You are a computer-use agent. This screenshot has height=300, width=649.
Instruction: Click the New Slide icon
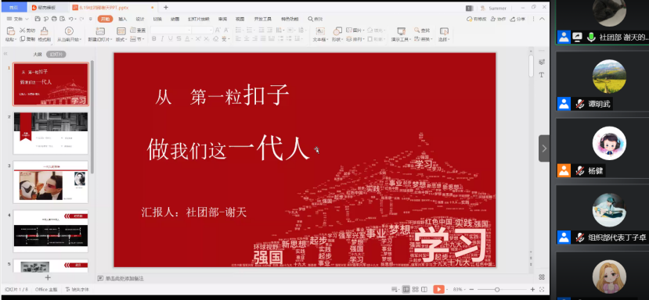coord(99,31)
